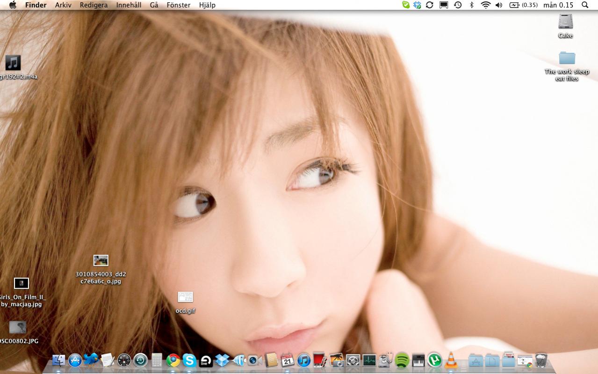Open the Address Book Dock icon
This screenshot has height=374, width=598.
coord(271,360)
